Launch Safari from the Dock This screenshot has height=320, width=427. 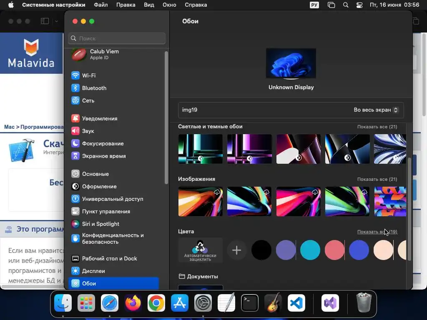coord(110,303)
